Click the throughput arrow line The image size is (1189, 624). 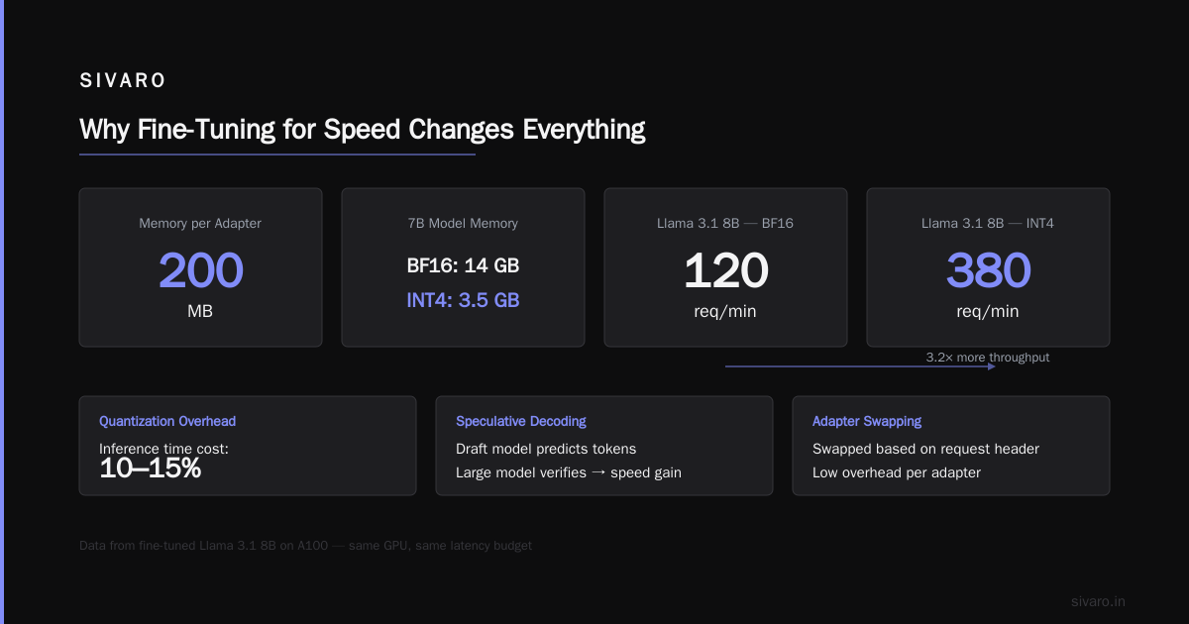point(860,366)
